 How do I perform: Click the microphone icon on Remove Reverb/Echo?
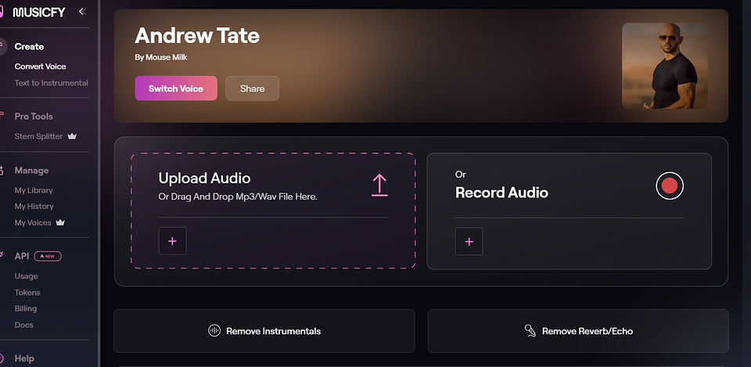tap(530, 330)
